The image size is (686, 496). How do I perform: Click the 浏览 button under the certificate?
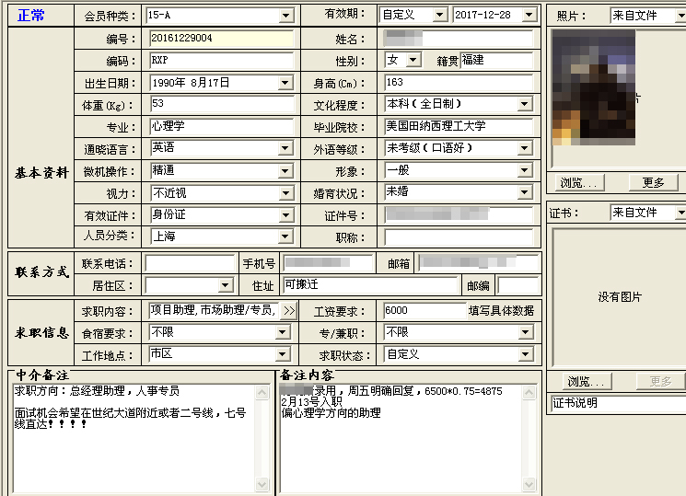coord(587,381)
